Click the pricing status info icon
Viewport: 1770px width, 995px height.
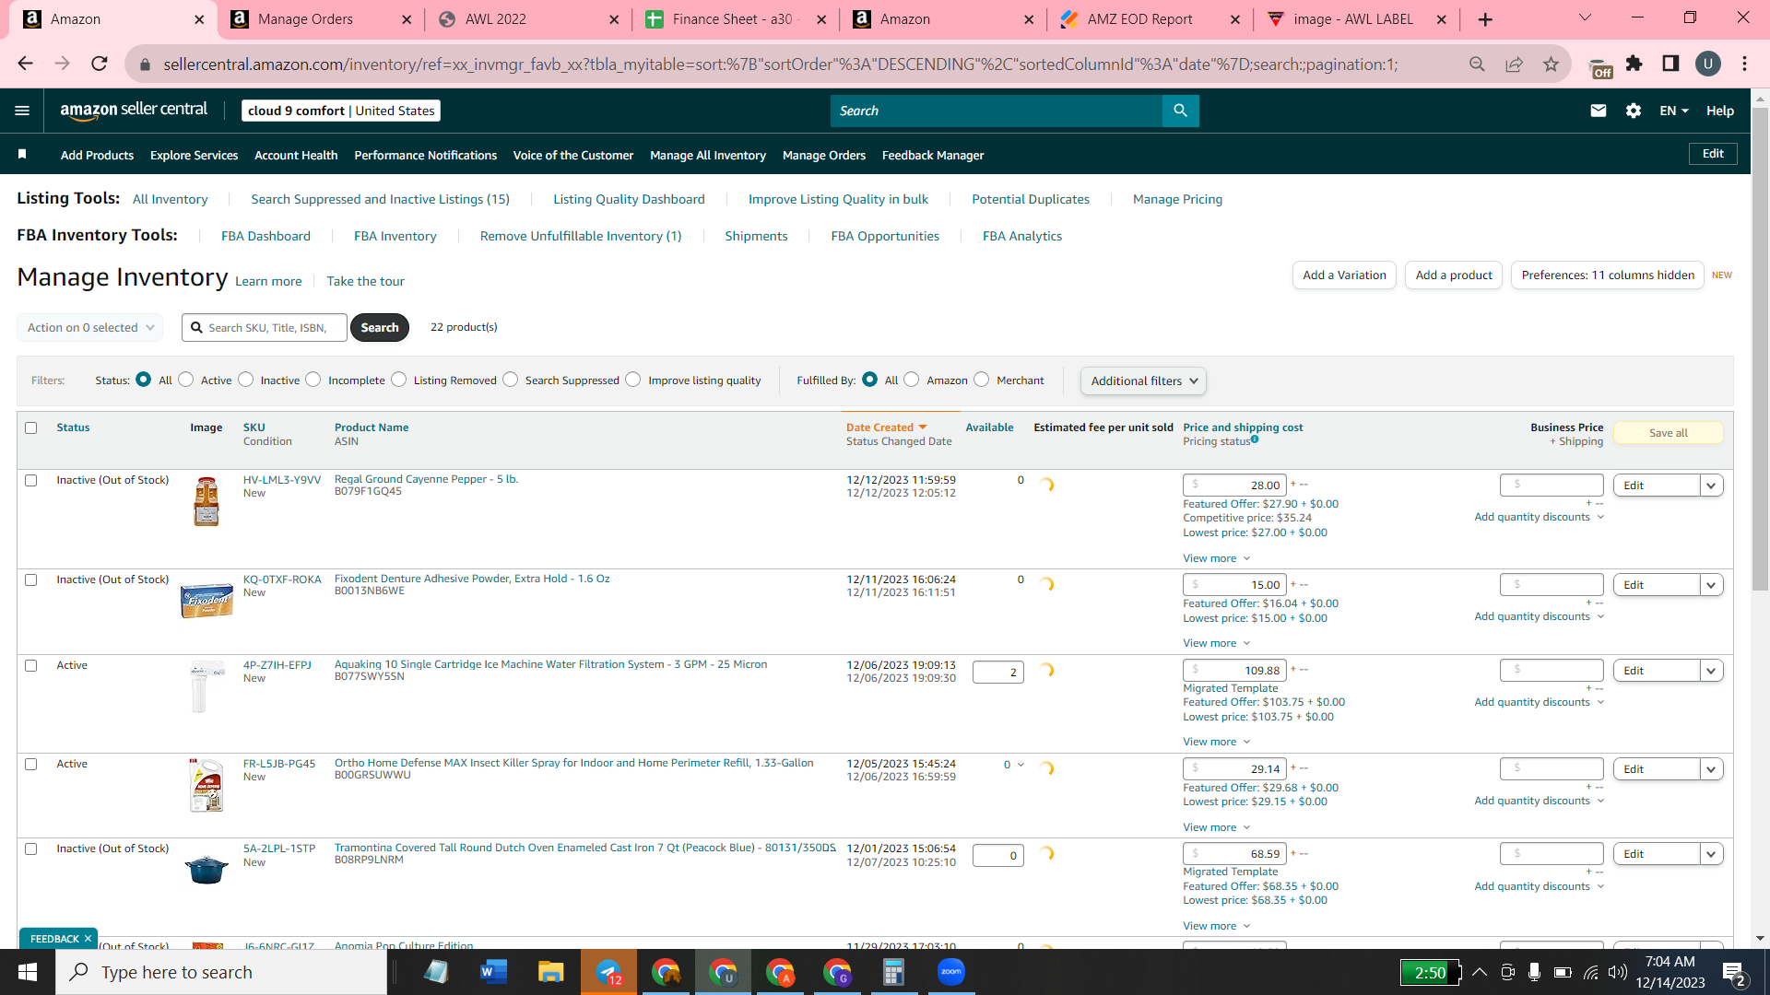point(1255,439)
